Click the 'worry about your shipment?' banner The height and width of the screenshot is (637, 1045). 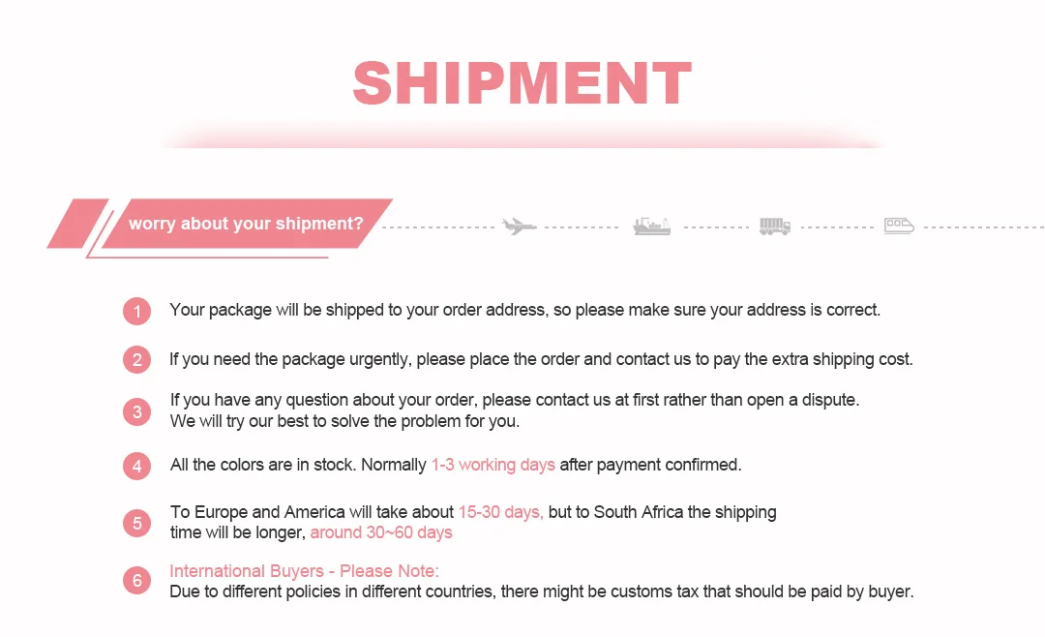pyautogui.click(x=247, y=224)
